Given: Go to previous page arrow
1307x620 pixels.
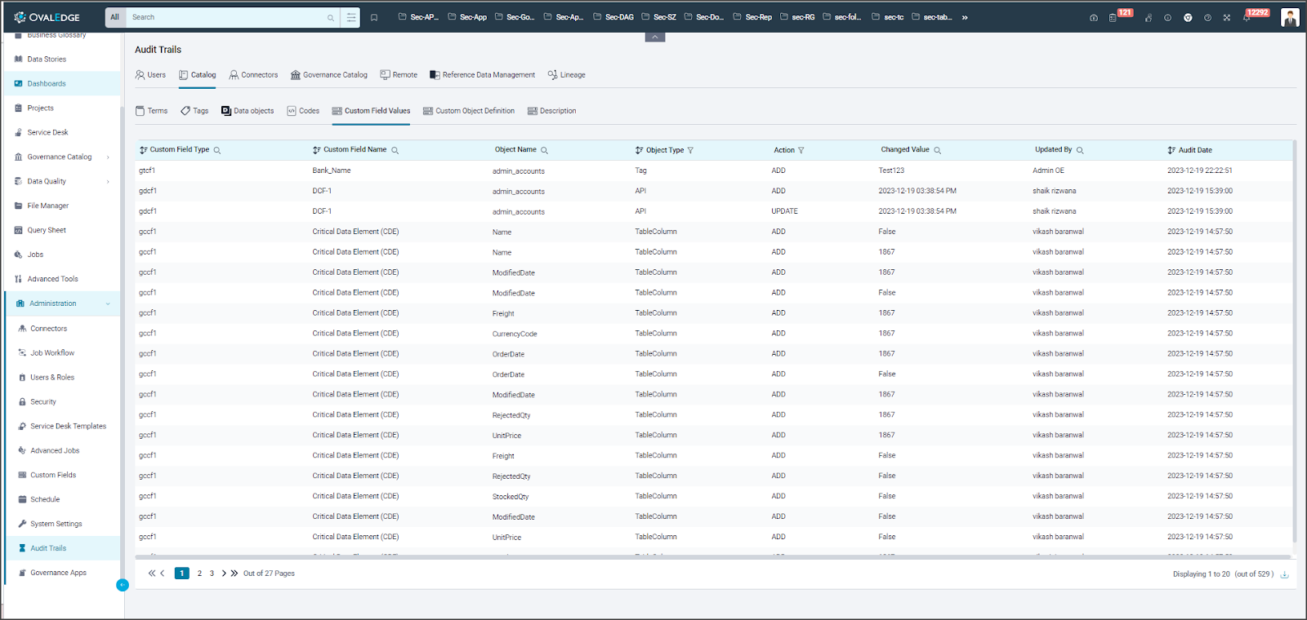Looking at the screenshot, I should (163, 573).
